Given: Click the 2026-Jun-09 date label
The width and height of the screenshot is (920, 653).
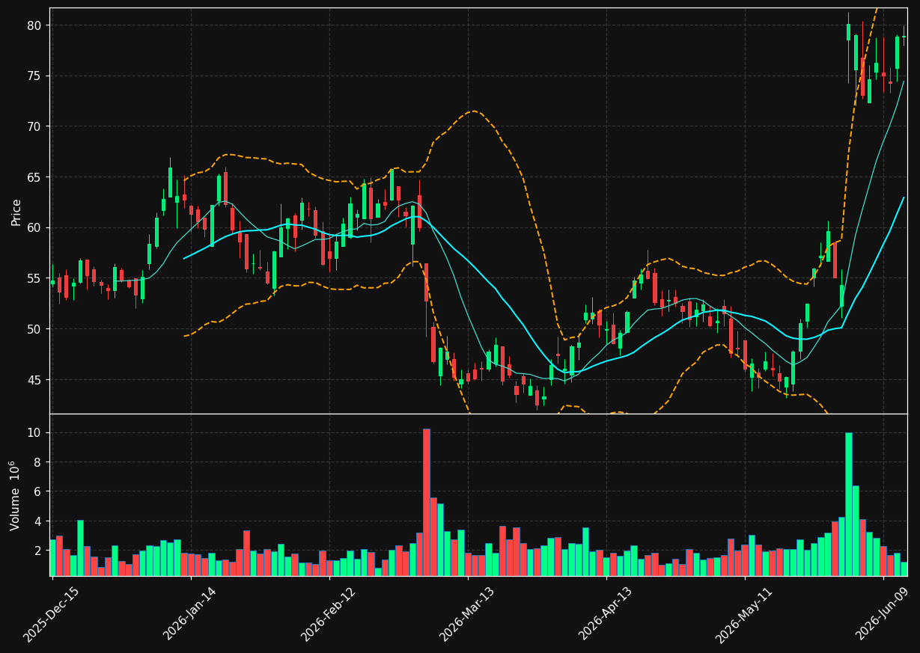Looking at the screenshot, I should click(883, 614).
